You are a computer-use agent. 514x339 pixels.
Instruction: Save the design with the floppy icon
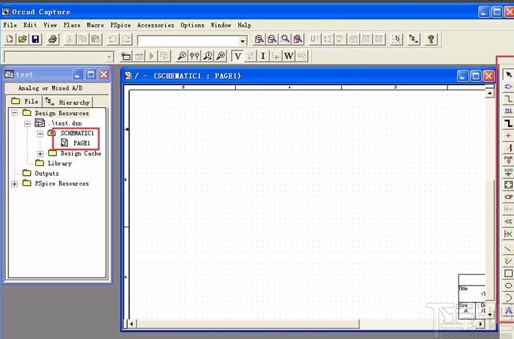click(x=35, y=39)
